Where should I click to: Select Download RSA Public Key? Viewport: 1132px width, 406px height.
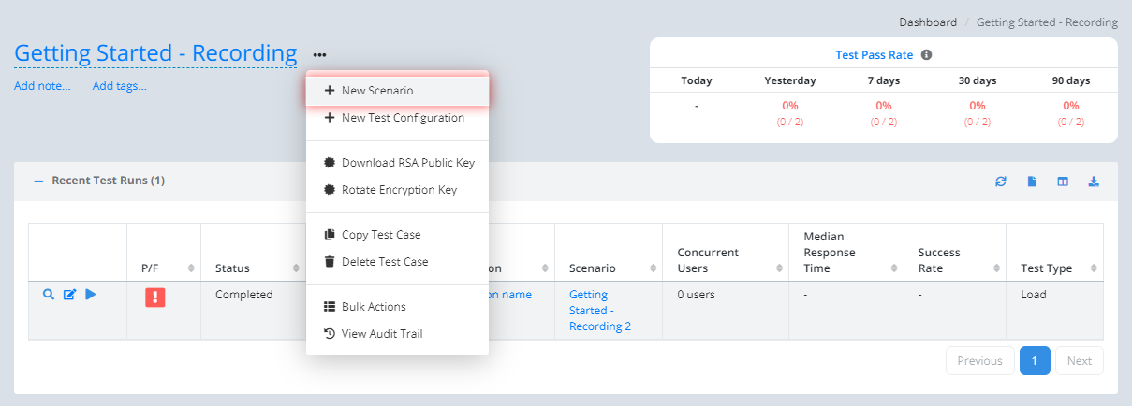coord(397,163)
